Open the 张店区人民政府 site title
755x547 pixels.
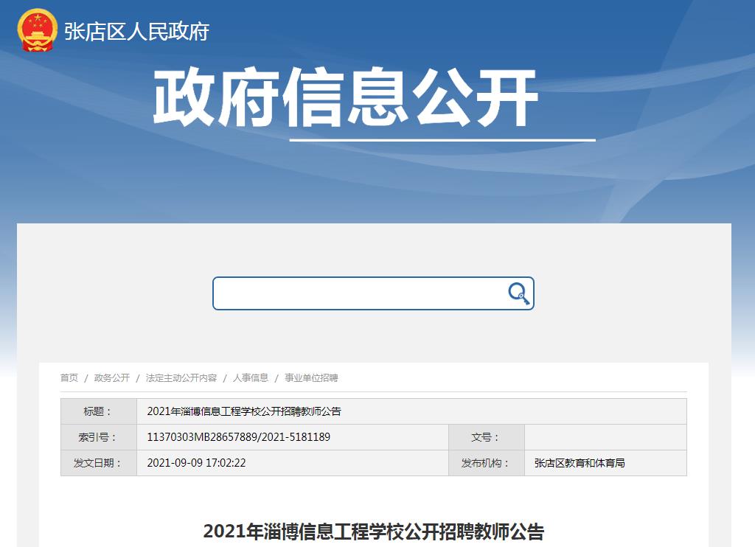pyautogui.click(x=136, y=32)
